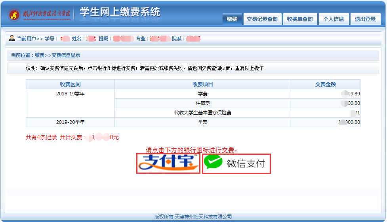
Task: Switch to the 缴费 tab
Action: coord(232,19)
